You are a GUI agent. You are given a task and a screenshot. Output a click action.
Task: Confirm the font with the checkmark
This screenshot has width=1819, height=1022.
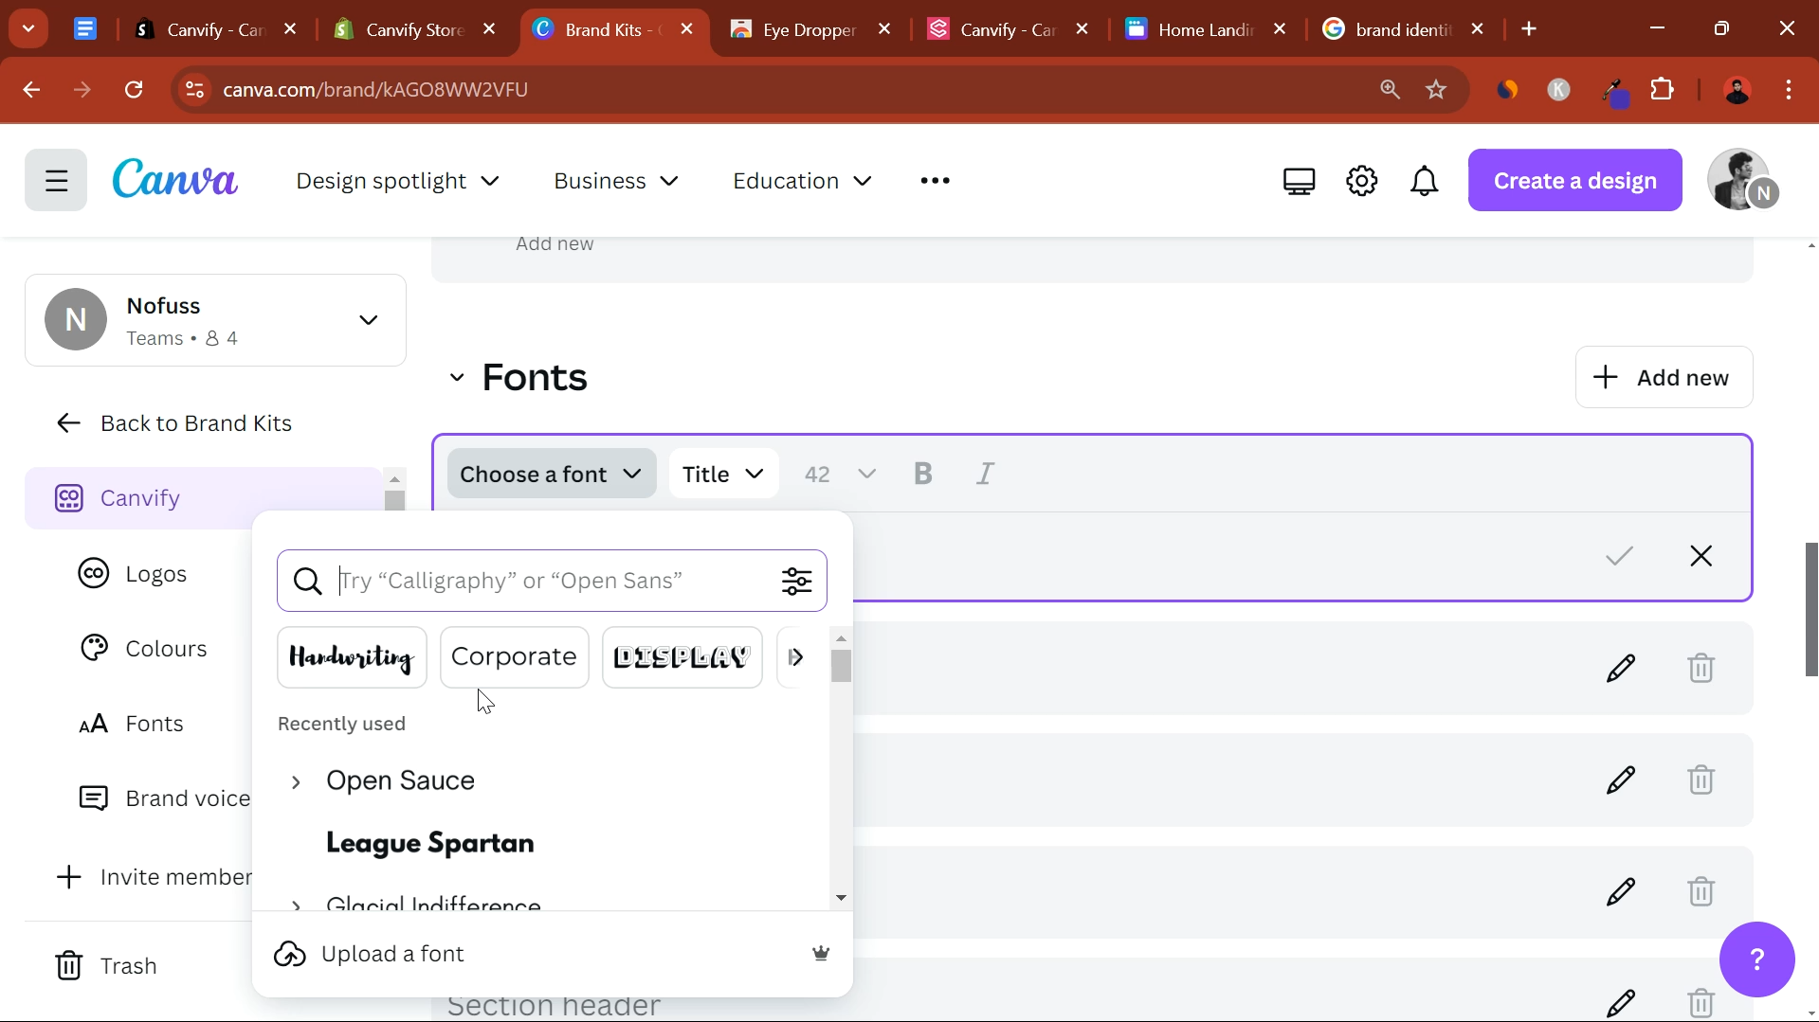[x=1620, y=556]
